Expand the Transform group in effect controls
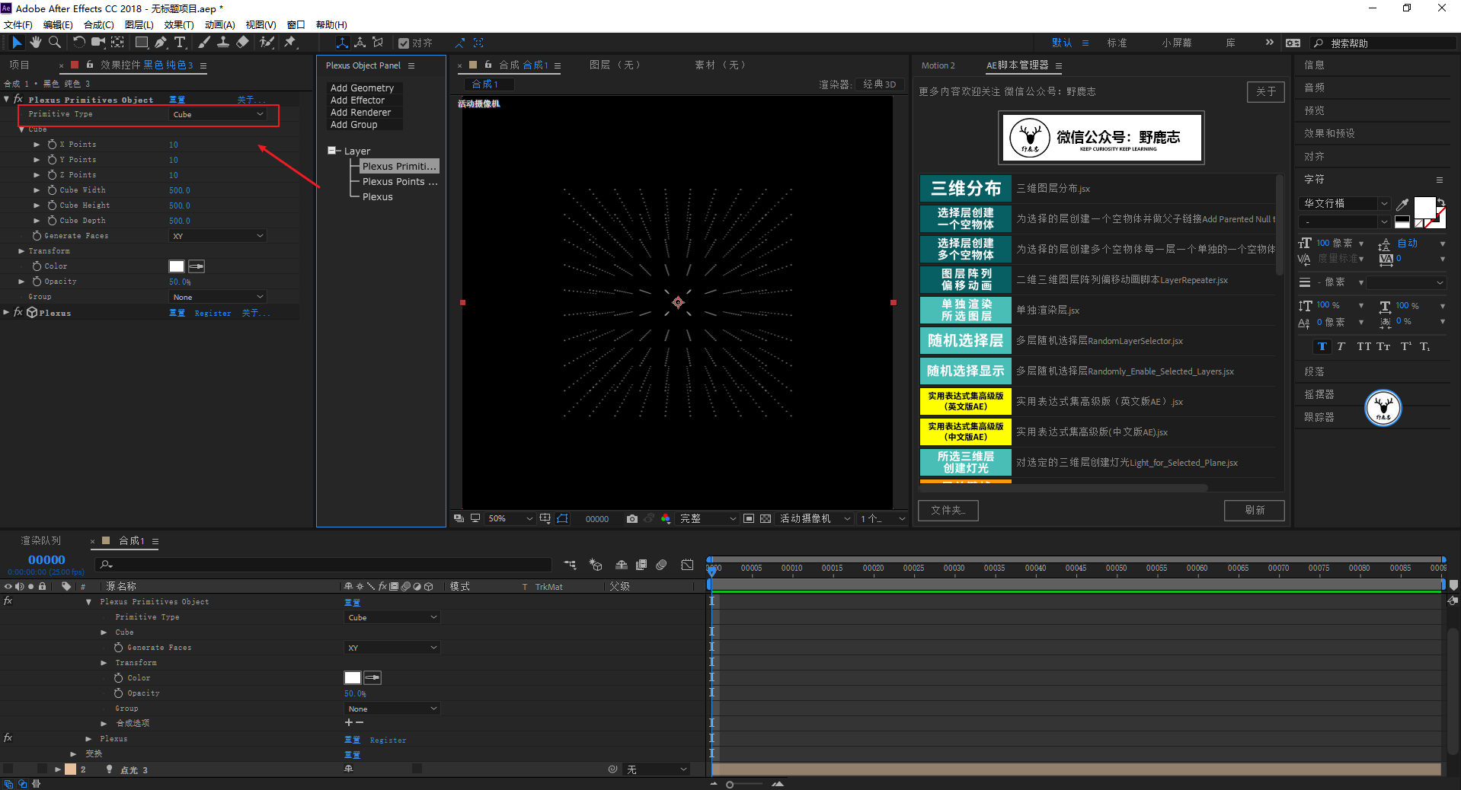The width and height of the screenshot is (1461, 790). click(x=22, y=251)
